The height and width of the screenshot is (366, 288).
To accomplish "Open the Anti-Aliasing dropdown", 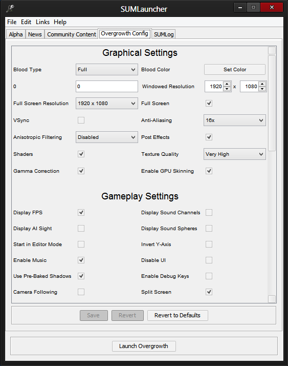I will pyautogui.click(x=235, y=120).
